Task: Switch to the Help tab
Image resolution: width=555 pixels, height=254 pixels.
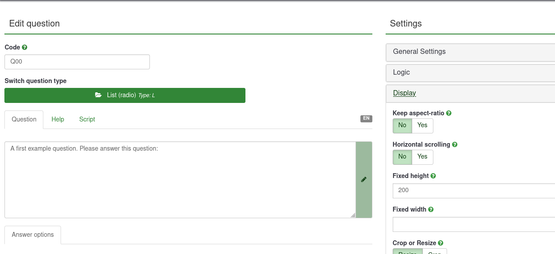Action: click(x=57, y=119)
